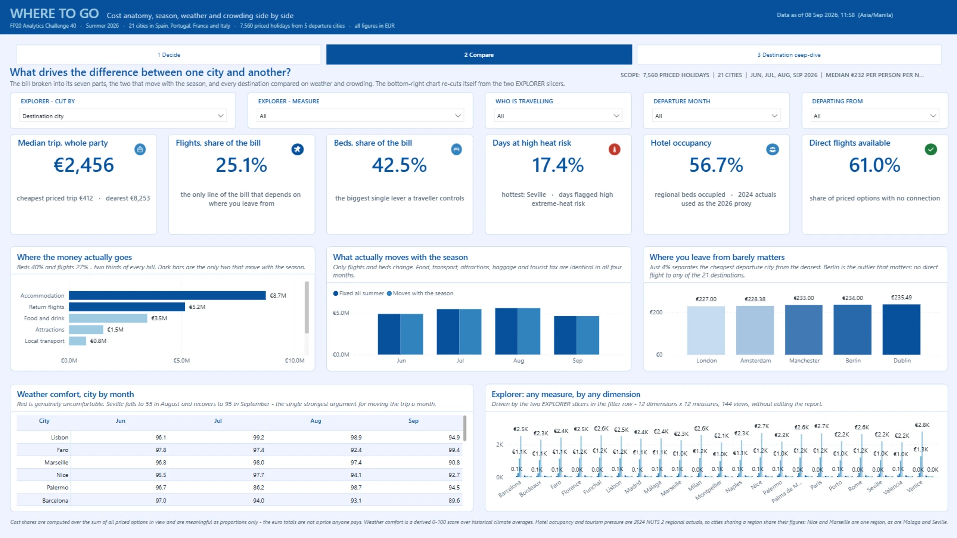Viewport: 957px width, 538px height.
Task: Select the Accommodation bar in money chart
Action: point(167,295)
